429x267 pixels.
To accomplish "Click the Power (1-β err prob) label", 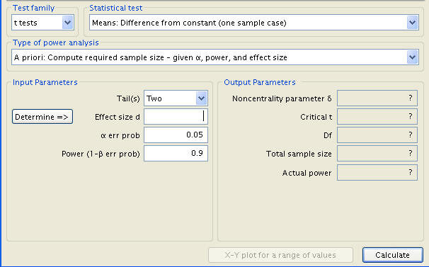I will [x=101, y=154].
